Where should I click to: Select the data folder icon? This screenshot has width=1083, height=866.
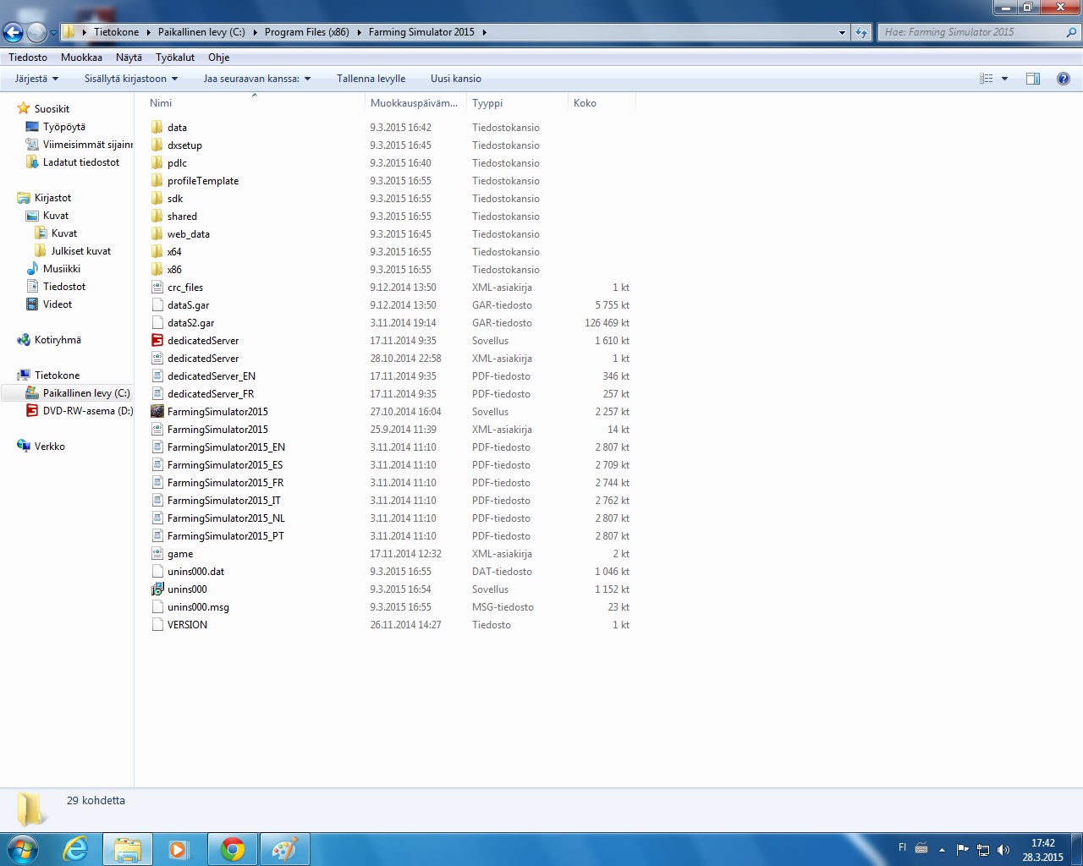(x=157, y=128)
